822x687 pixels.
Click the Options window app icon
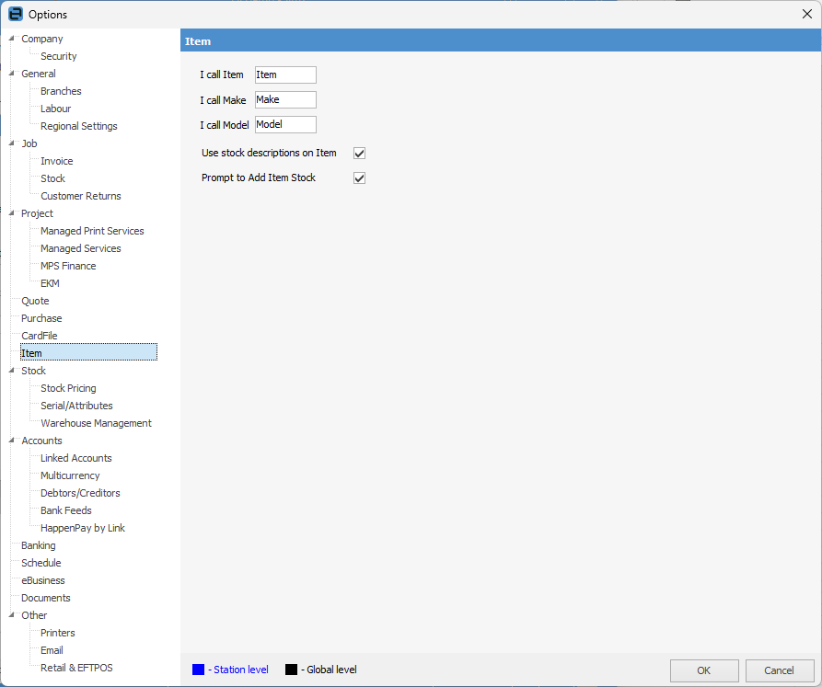[16, 14]
